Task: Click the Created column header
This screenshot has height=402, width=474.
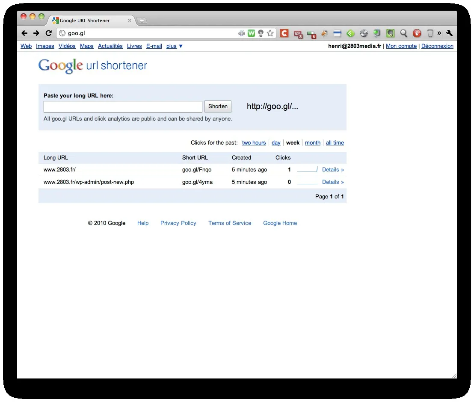Action: click(x=242, y=157)
